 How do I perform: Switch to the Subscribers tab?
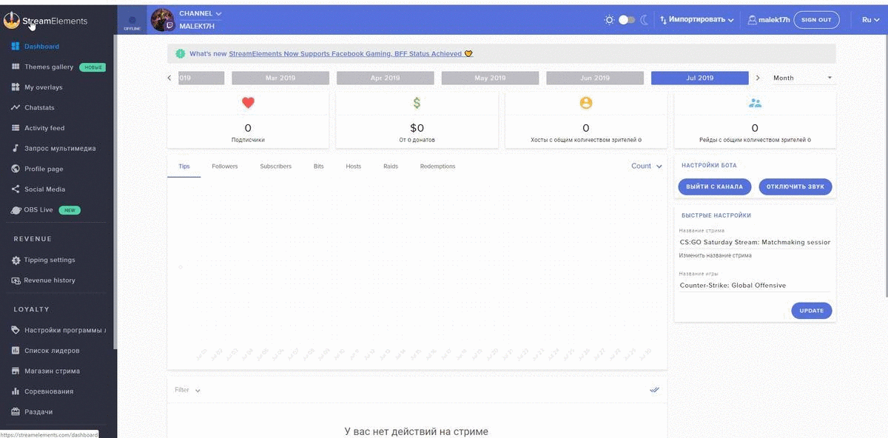[275, 166]
